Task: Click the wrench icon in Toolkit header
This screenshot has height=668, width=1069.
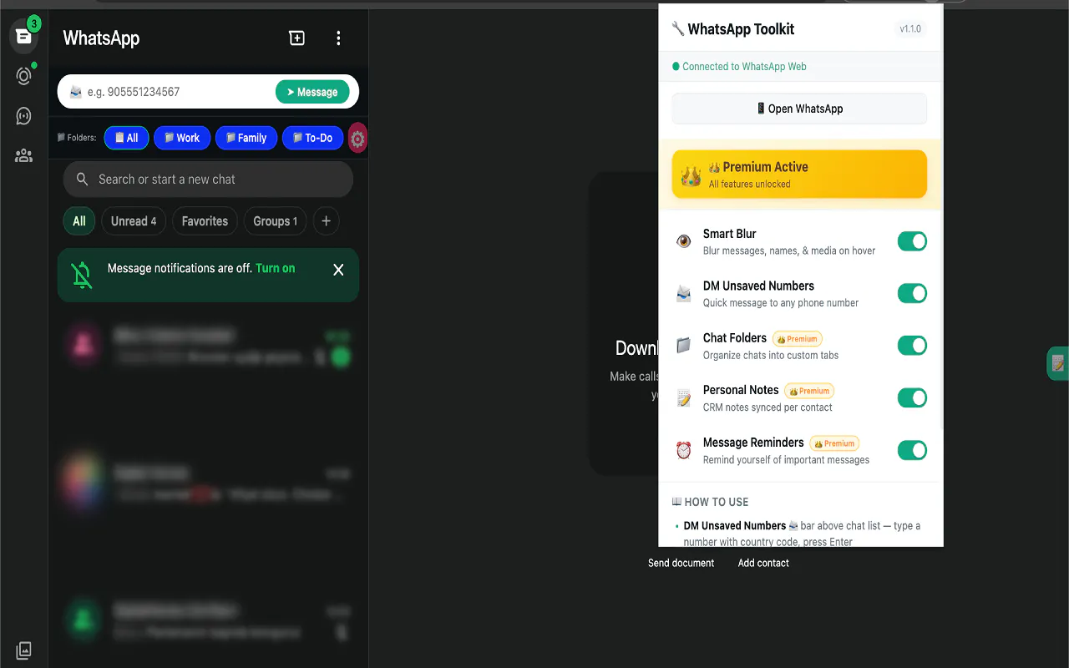Action: click(677, 29)
